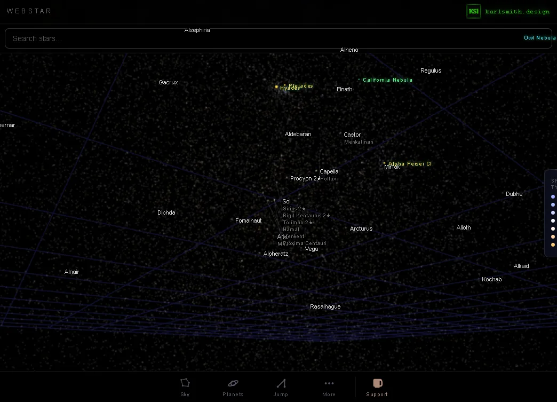Select the star Alioth
Viewport: 557px width, 402px height.
pyautogui.click(x=464, y=227)
